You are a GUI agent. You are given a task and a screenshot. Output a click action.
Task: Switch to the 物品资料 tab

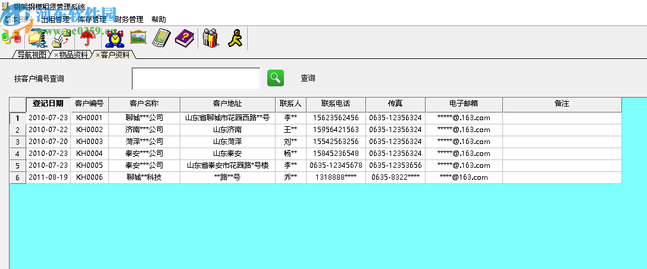point(74,55)
